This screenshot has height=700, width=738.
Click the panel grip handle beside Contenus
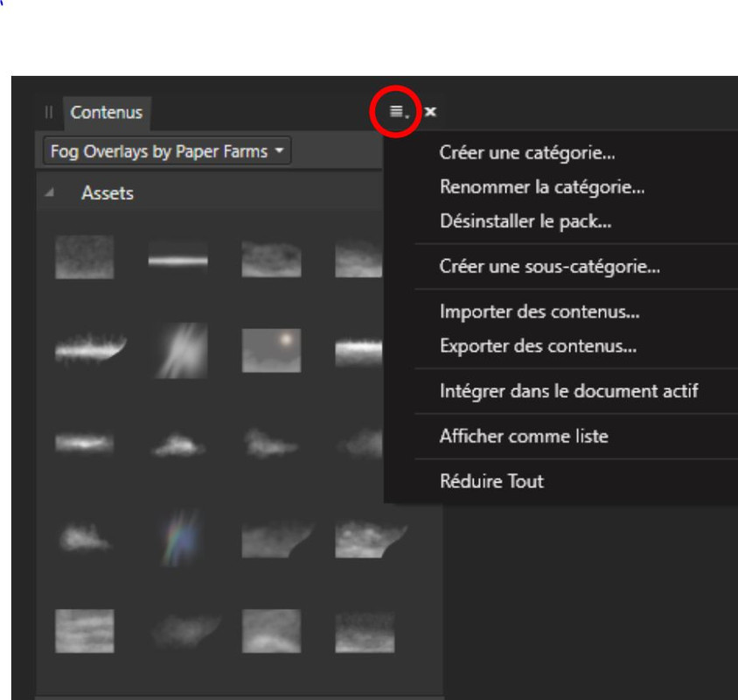[x=48, y=112]
